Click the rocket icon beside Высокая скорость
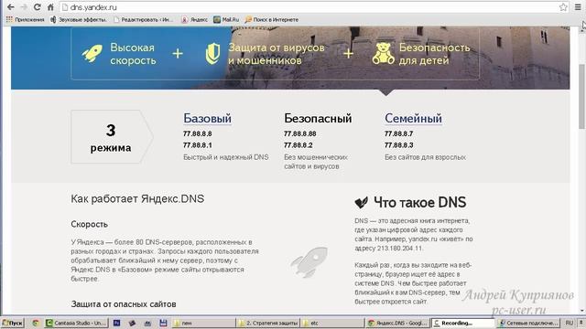This screenshot has width=586, height=329. pyautogui.click(x=92, y=53)
